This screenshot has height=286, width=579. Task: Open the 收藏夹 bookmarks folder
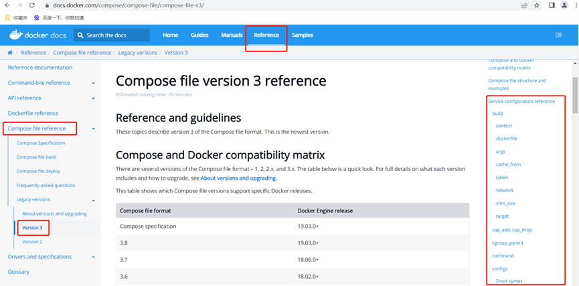coord(16,17)
